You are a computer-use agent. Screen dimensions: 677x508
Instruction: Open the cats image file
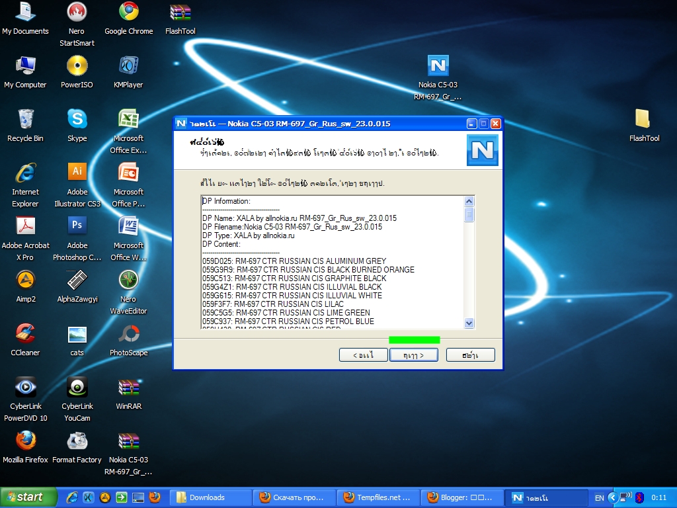(x=77, y=340)
